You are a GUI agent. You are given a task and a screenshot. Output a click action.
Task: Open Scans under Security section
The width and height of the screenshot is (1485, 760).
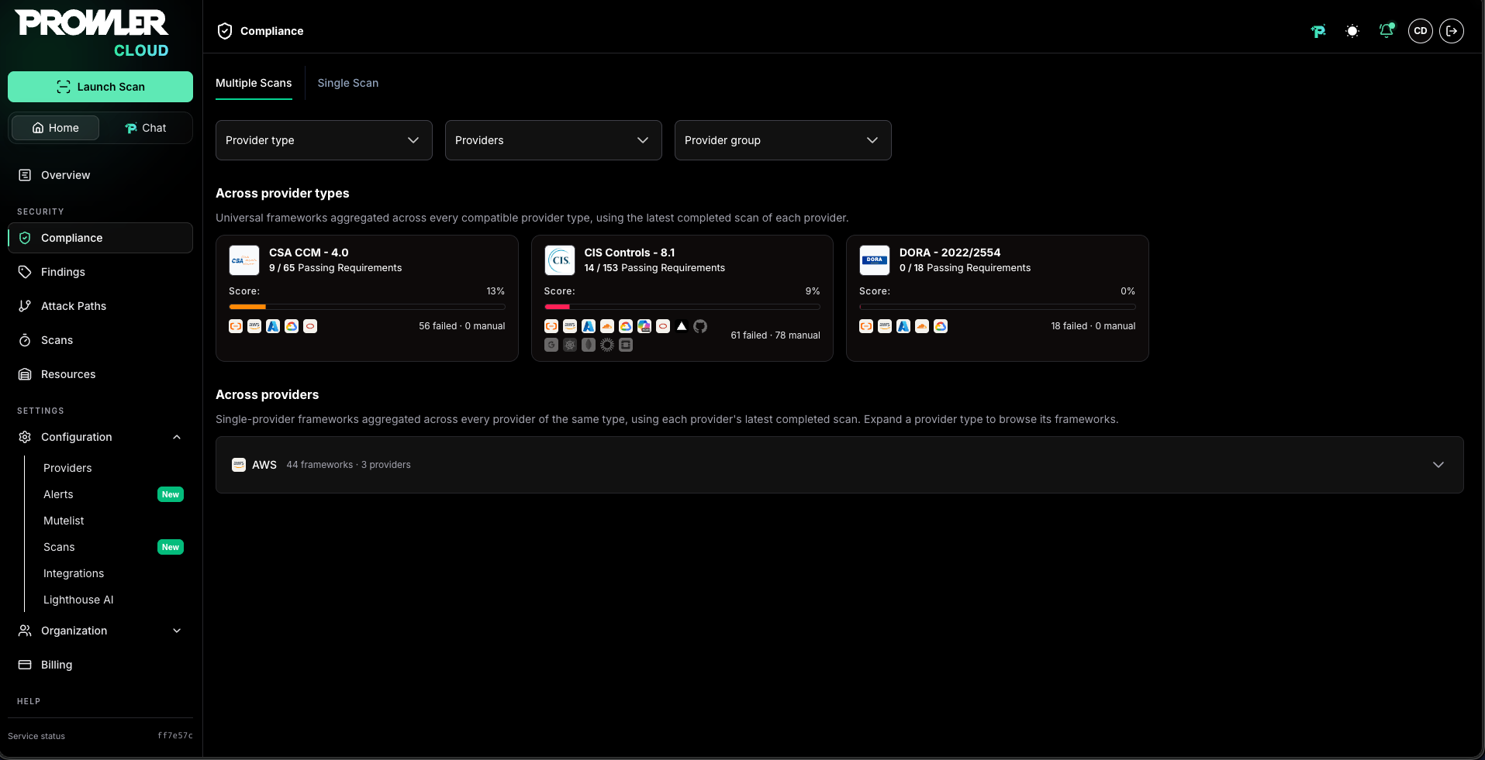click(x=100, y=340)
